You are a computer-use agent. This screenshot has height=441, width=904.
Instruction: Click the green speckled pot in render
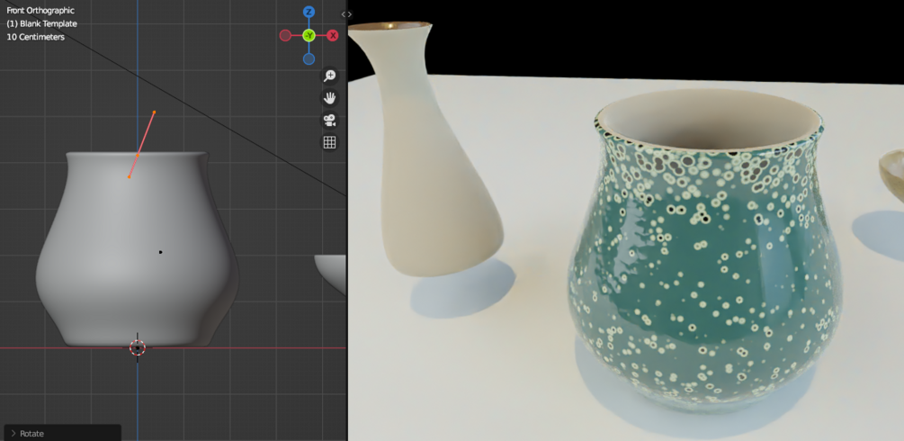pos(706,251)
